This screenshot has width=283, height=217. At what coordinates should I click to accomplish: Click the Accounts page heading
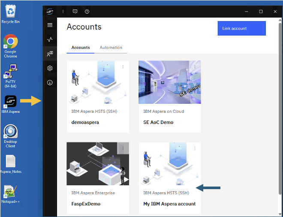84,27
